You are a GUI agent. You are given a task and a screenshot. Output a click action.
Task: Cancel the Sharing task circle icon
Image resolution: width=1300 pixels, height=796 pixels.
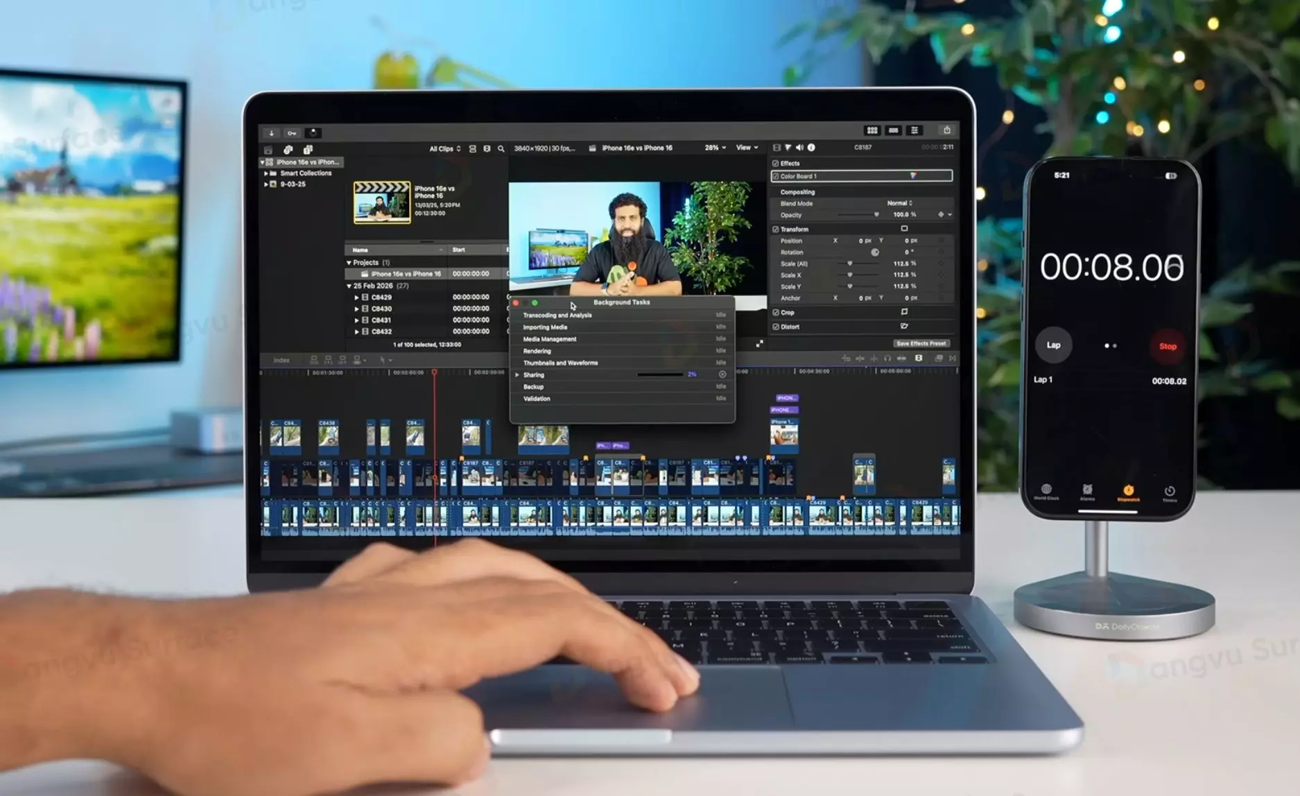pos(722,374)
